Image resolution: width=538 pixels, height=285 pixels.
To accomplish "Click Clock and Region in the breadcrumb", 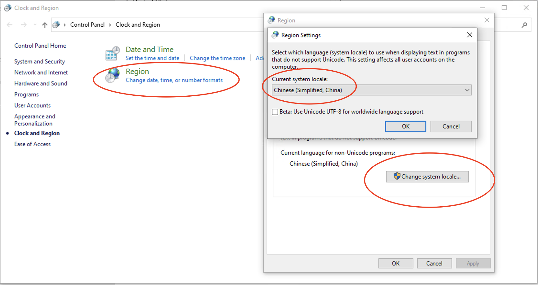I will click(138, 25).
